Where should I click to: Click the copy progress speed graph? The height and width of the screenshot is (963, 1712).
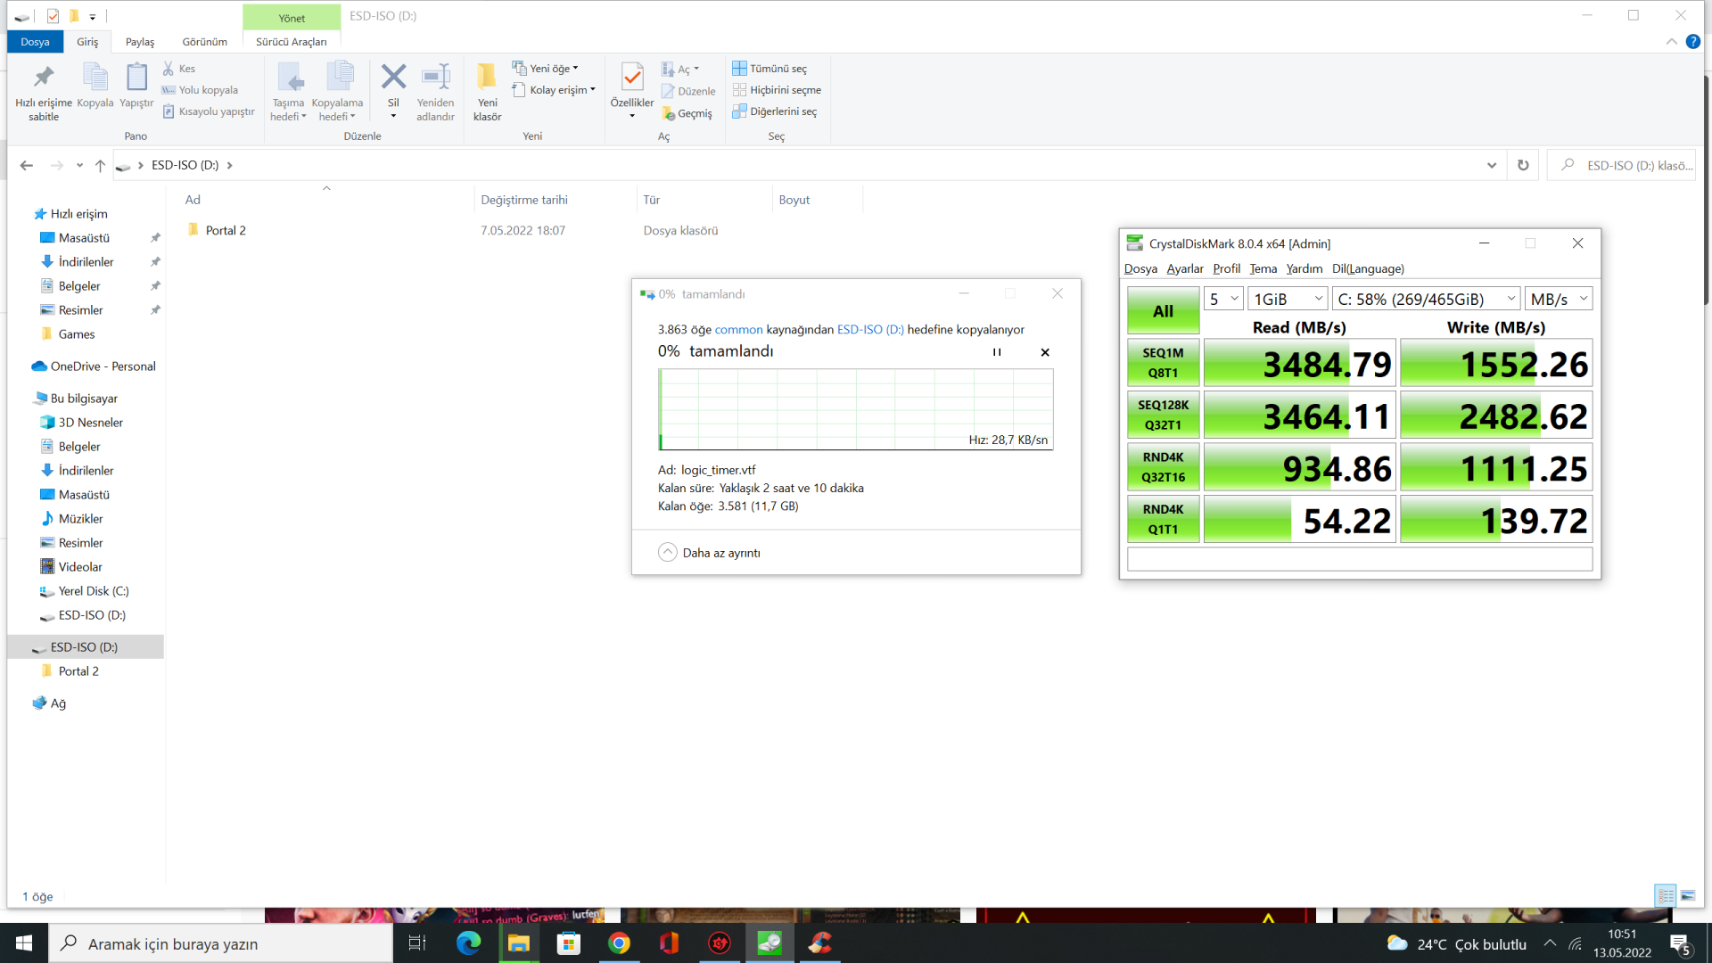[x=855, y=409]
